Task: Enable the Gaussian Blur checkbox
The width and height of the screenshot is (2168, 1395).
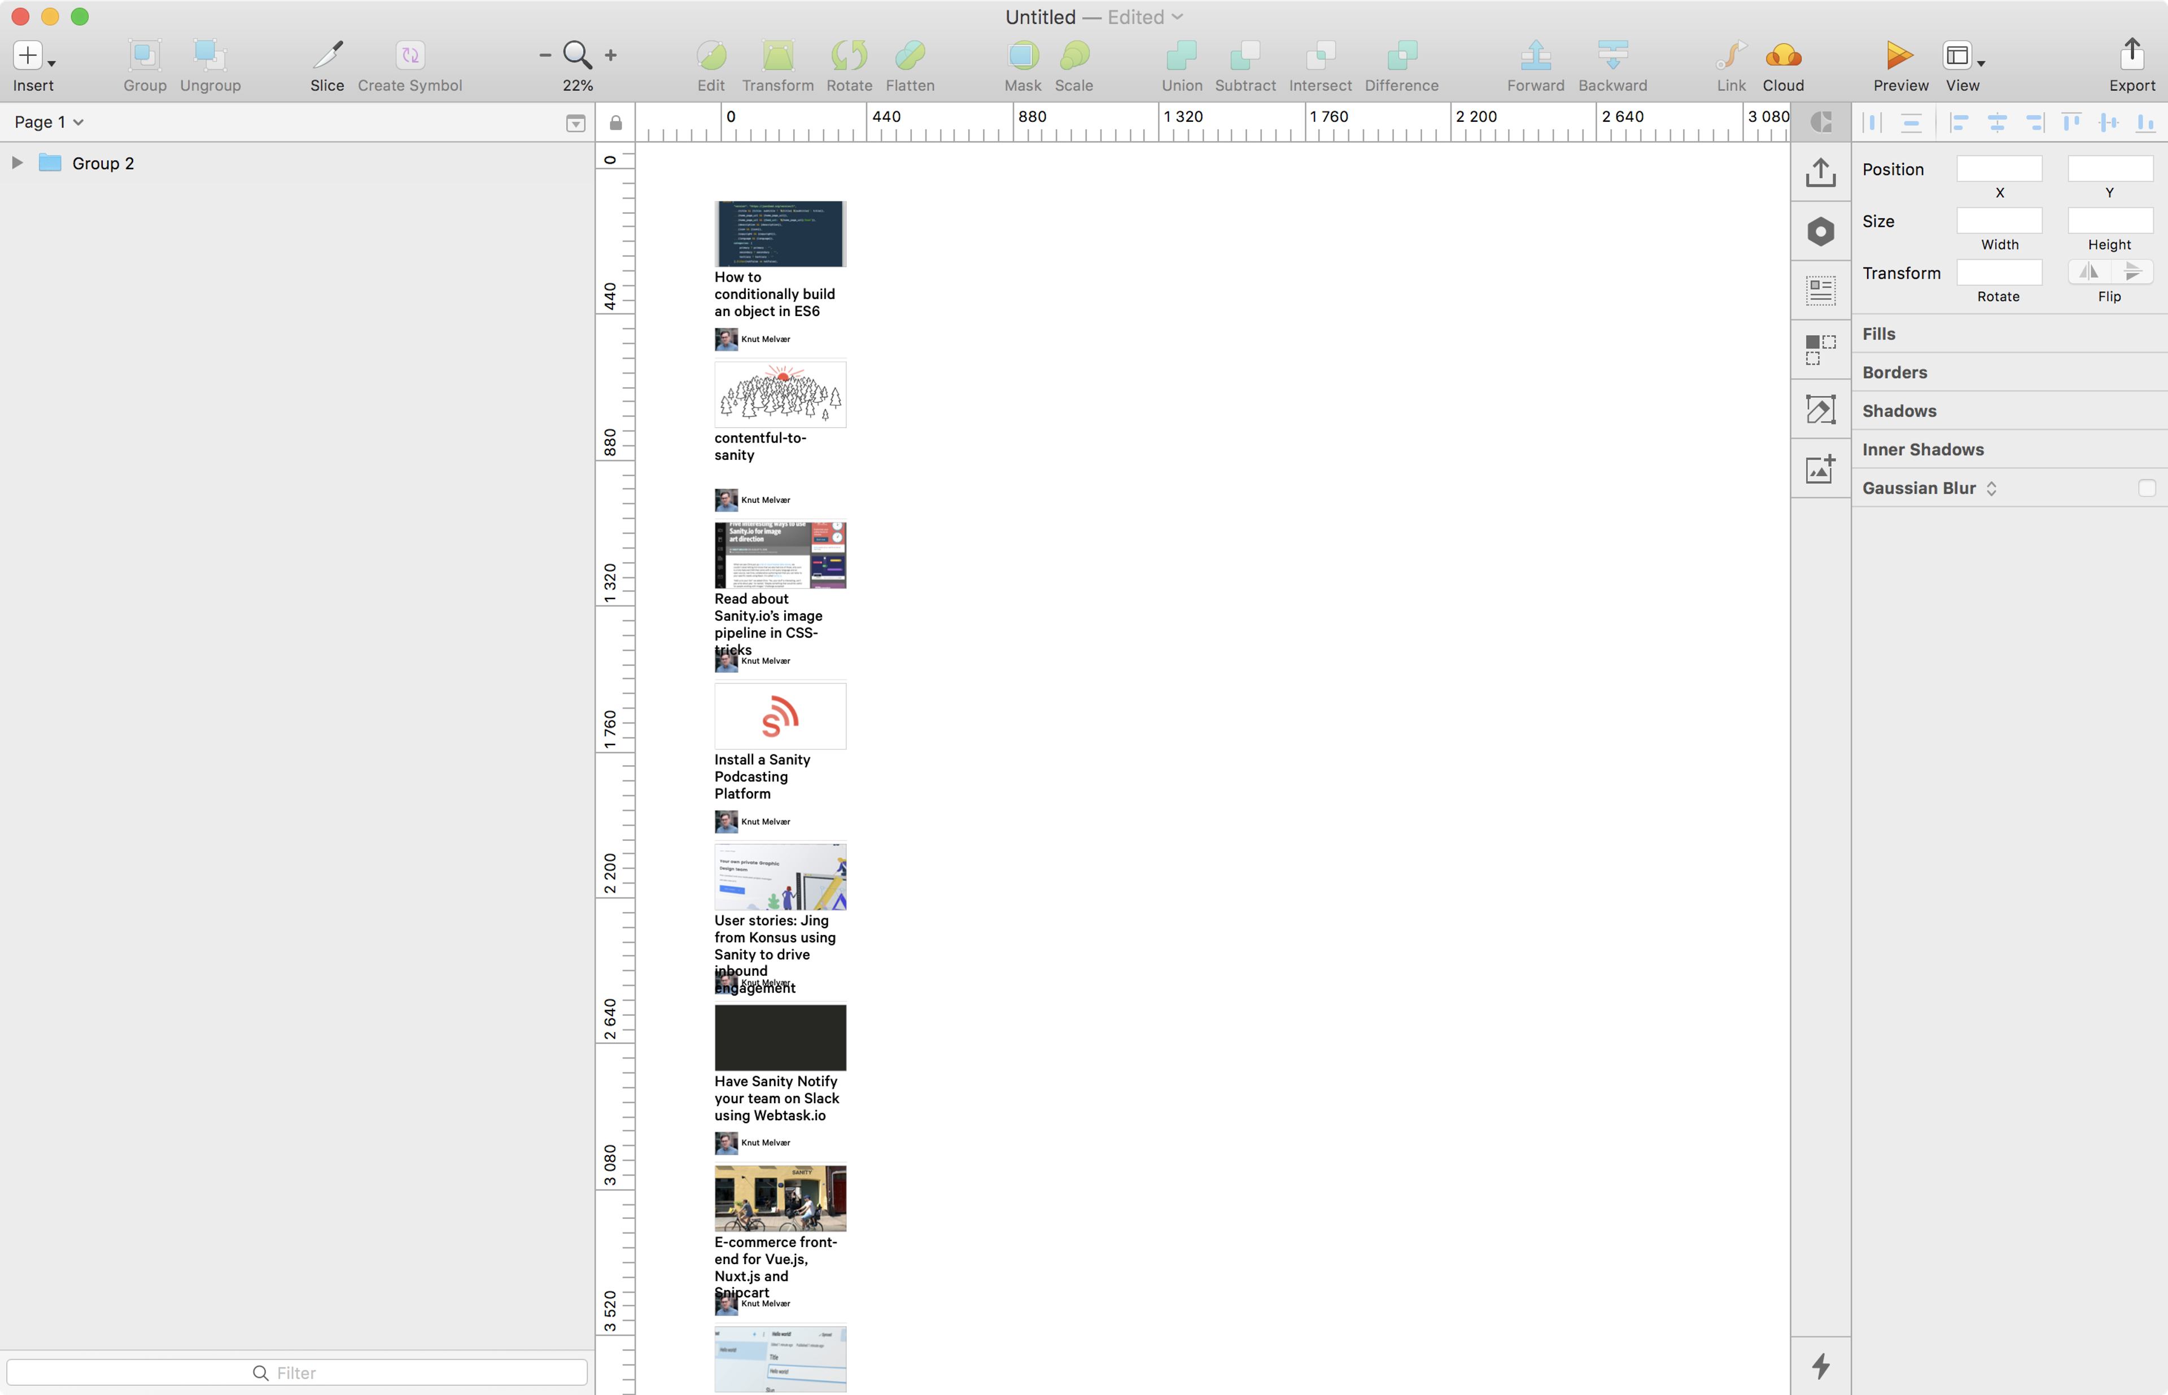Action: point(2146,488)
